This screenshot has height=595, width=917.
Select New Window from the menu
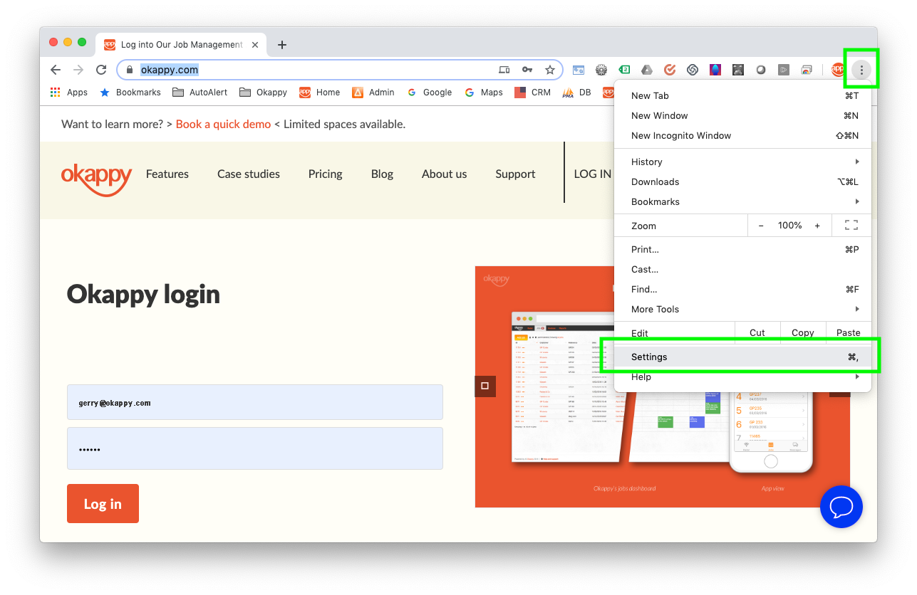point(743,116)
